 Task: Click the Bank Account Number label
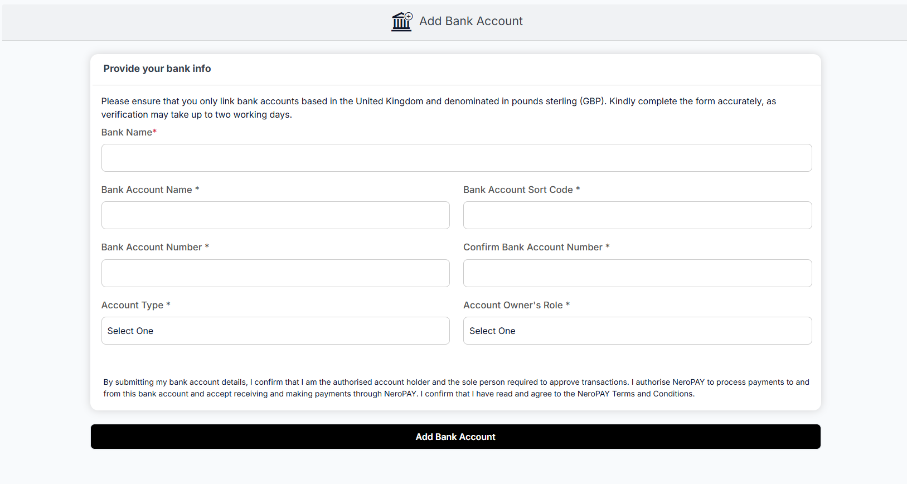tap(155, 247)
